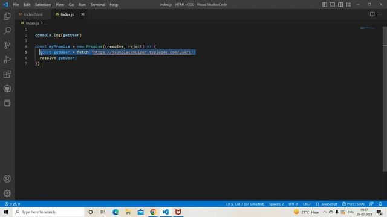Click the Port : 5500 Live Server button

coord(353,204)
